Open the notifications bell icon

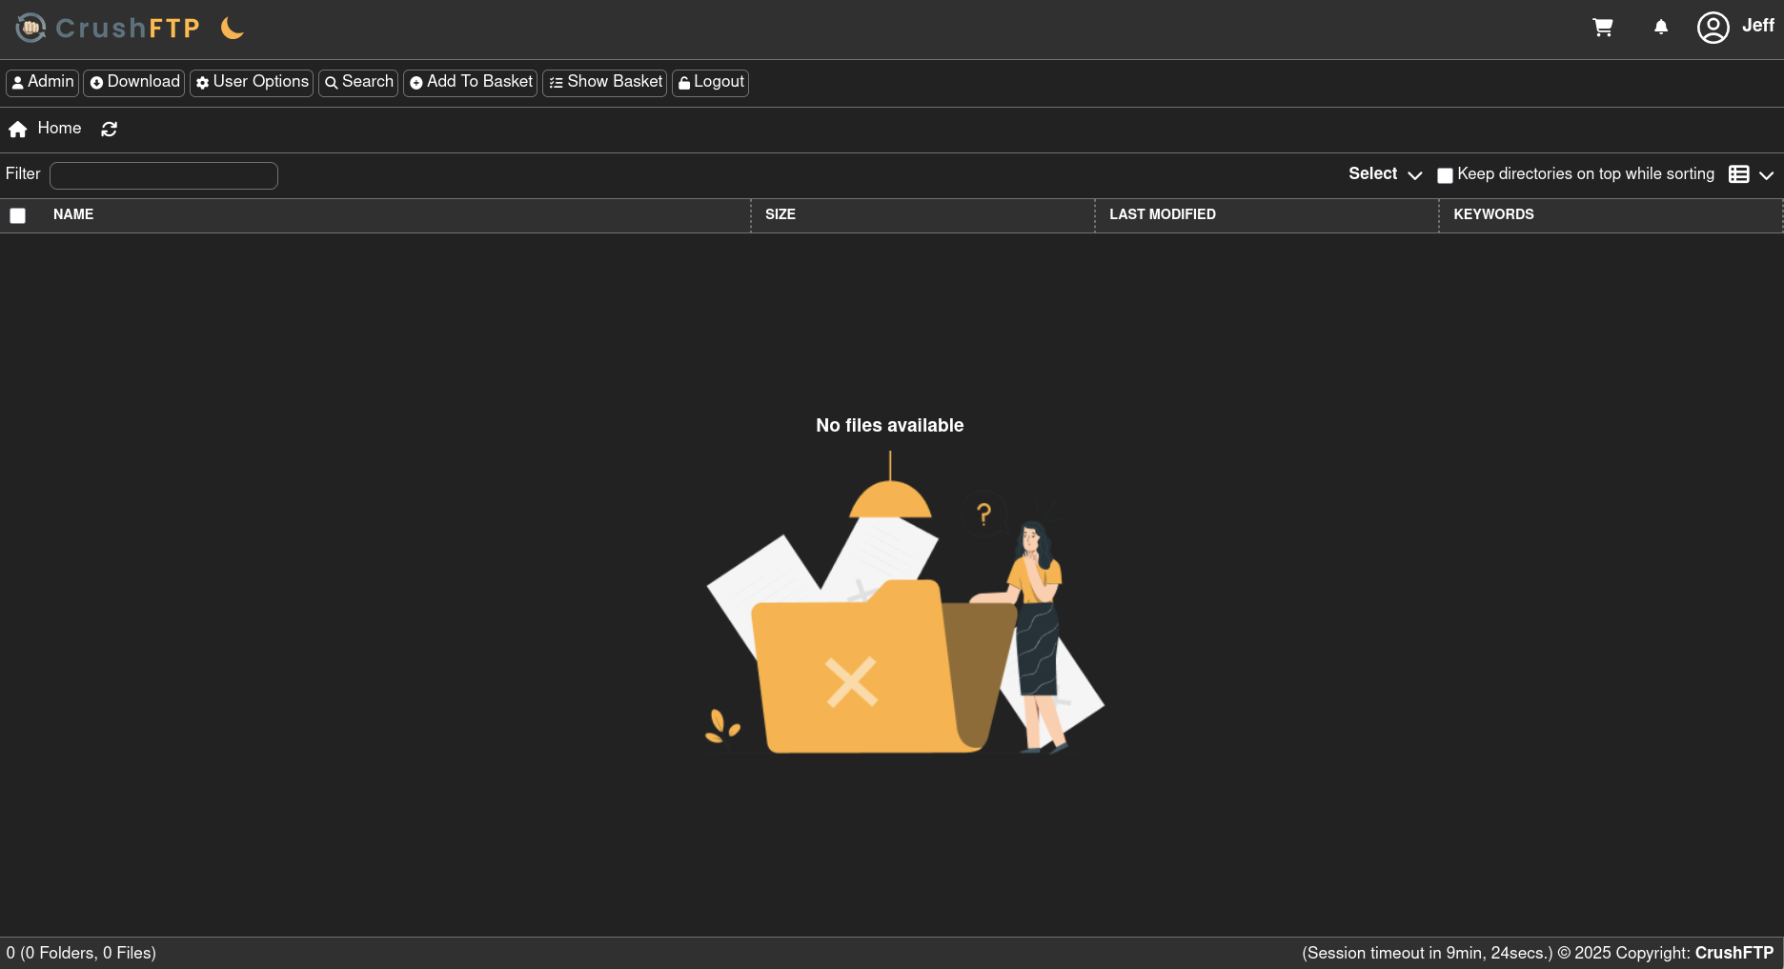pyautogui.click(x=1661, y=28)
